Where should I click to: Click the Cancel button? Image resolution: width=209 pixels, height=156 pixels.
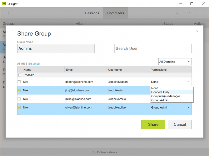coord(180,124)
